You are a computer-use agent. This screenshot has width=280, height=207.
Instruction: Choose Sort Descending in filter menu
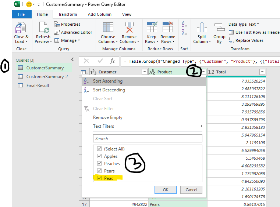point(144,90)
